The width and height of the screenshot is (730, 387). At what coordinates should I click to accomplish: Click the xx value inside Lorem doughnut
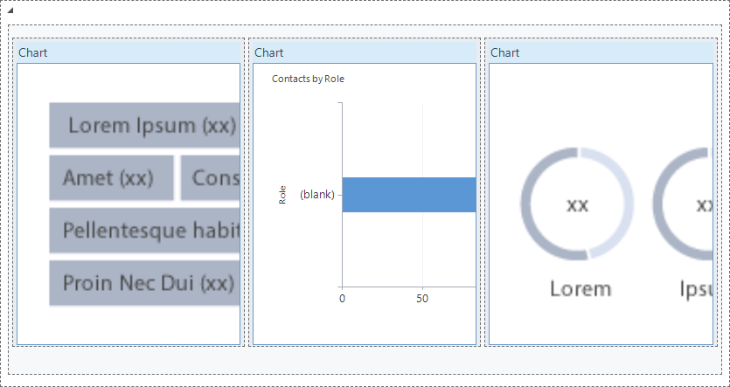tap(577, 204)
